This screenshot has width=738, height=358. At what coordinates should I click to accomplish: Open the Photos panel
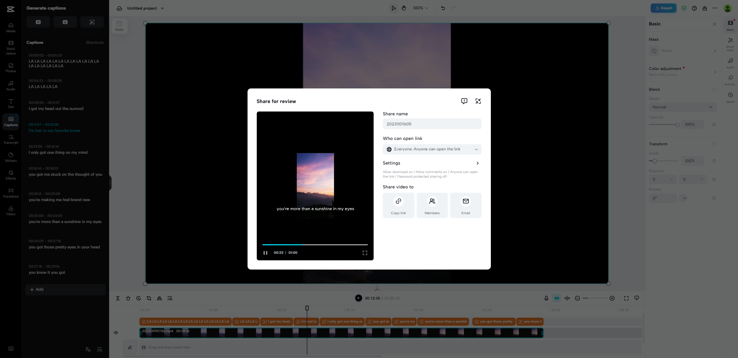point(11,68)
